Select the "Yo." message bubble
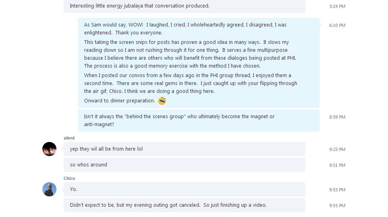 (x=185, y=189)
